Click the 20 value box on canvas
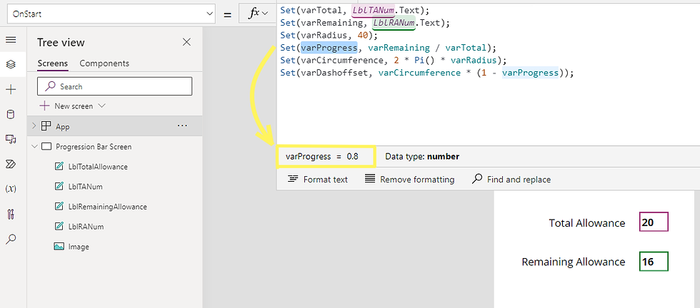Screen dimensions: 700x308 click(x=654, y=222)
